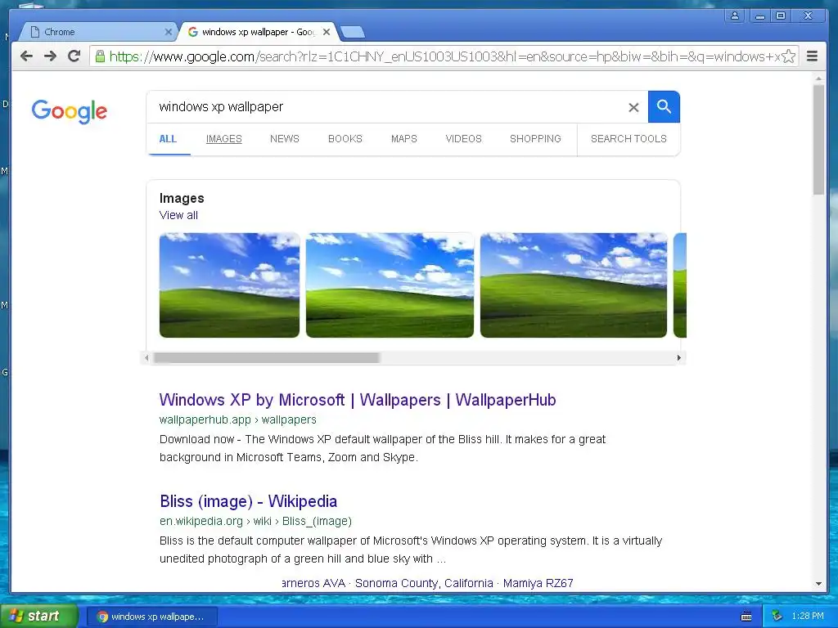This screenshot has height=628, width=838.
Task: Click the page vertical scrollbar thumb
Action: click(x=818, y=139)
